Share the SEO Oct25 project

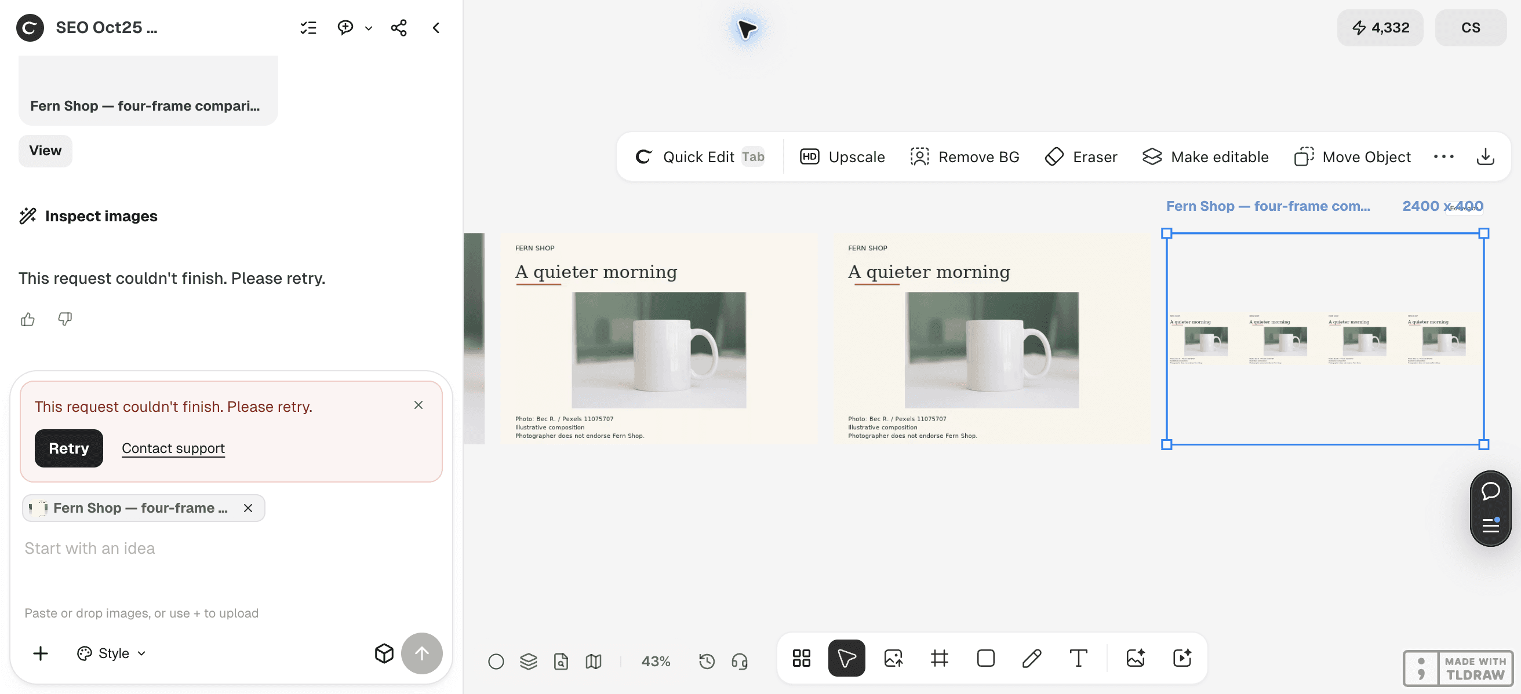(399, 28)
